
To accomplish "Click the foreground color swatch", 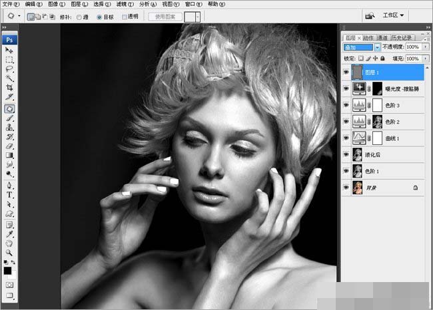I will click(x=7, y=271).
